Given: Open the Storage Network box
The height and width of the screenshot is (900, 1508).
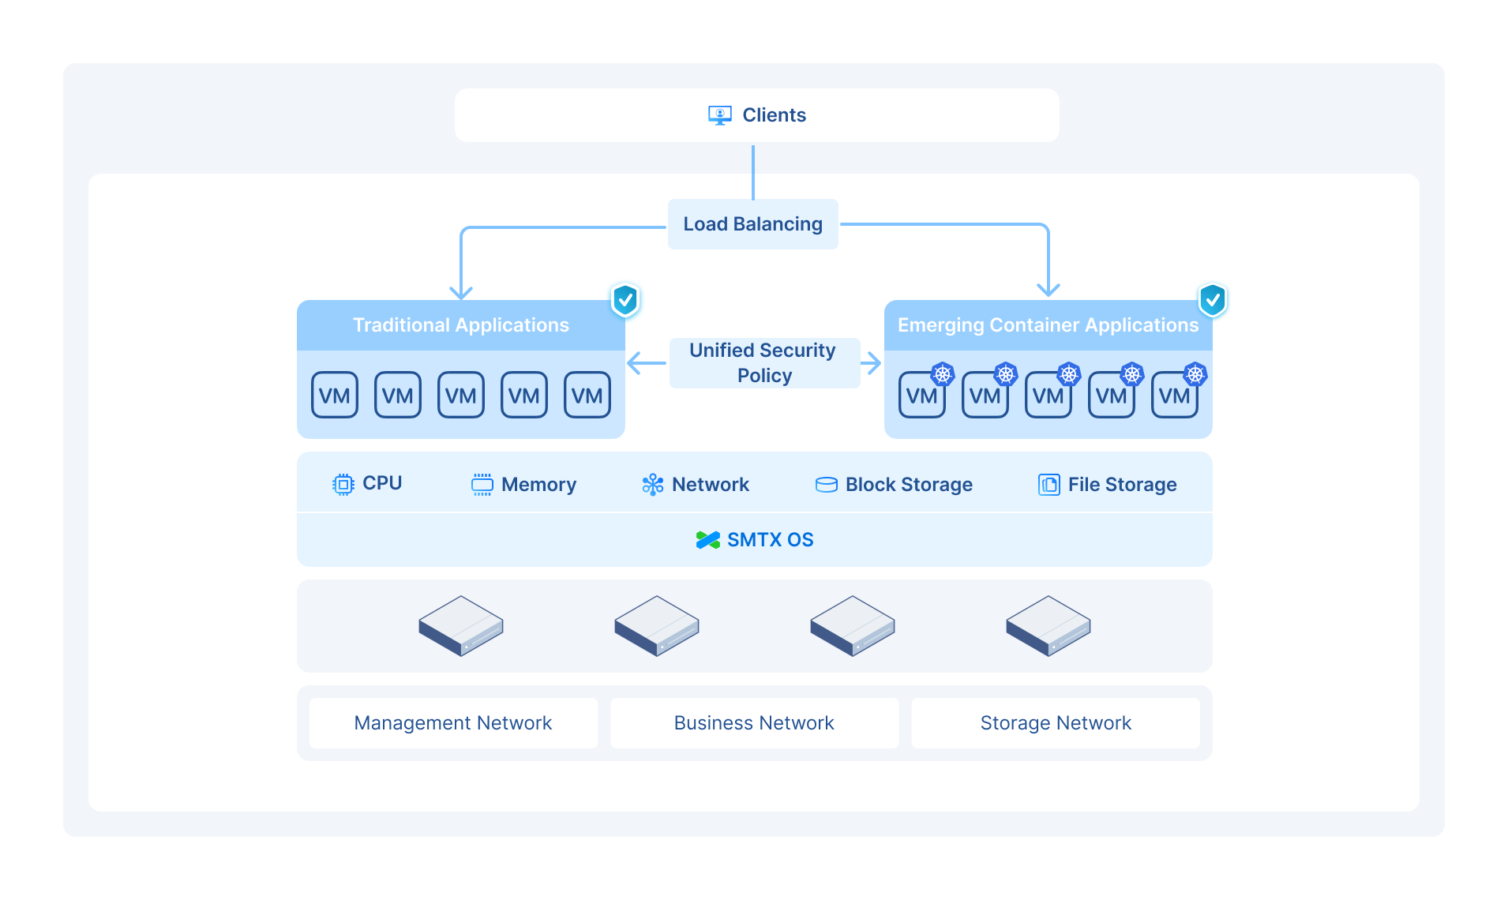Looking at the screenshot, I should [x=1055, y=723].
